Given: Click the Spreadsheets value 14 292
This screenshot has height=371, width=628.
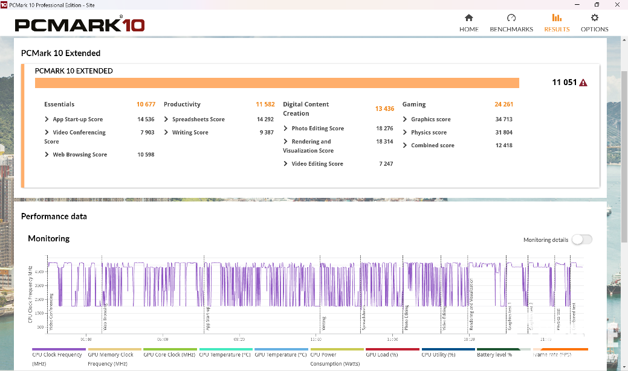Looking at the screenshot, I should (x=265, y=119).
